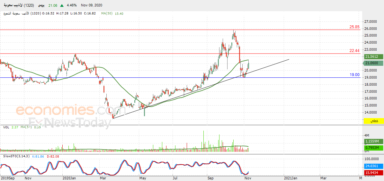The width and height of the screenshot is (384, 181).
Task: Click the 20.0000 price axis label
Action: tap(371, 71)
